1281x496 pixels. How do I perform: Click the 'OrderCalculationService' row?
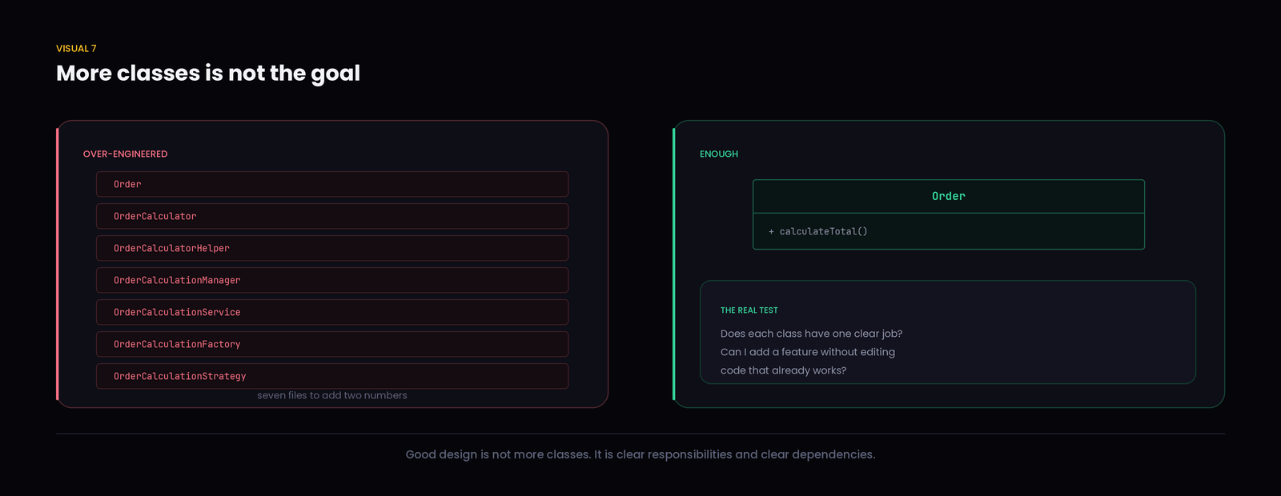pos(332,312)
